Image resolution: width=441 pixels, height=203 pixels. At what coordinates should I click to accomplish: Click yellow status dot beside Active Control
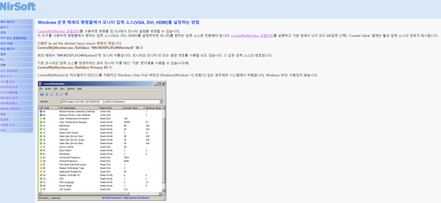(x=41, y=147)
